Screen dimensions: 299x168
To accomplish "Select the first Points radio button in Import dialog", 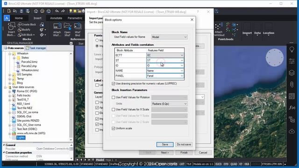I will tap(97, 41).
